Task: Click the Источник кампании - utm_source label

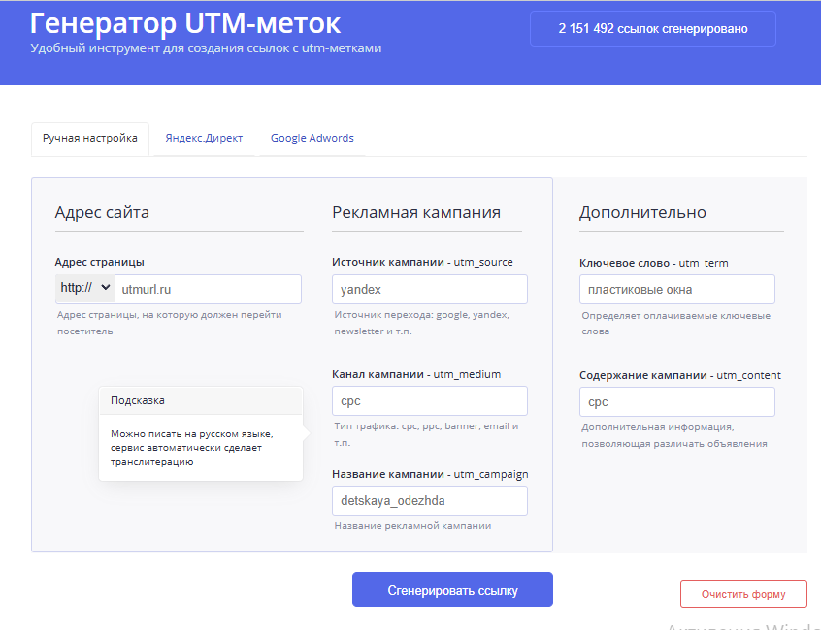Action: pyautogui.click(x=422, y=262)
